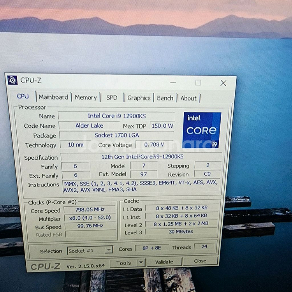Click the Instructions list starting with MMX
This screenshot has height=292, width=292.
(x=141, y=186)
